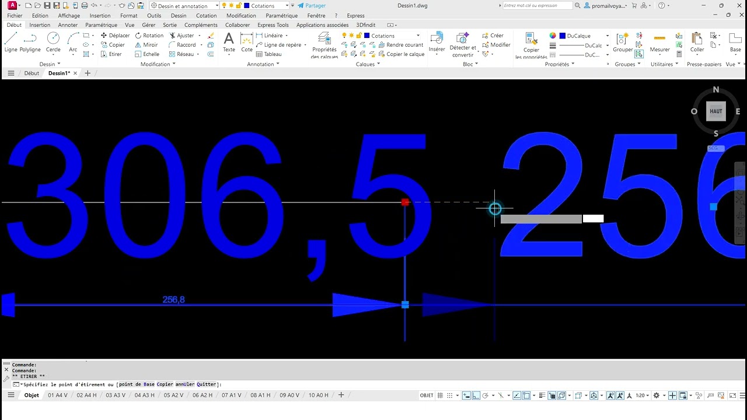This screenshot has width=747, height=420.
Task: Open the Base view tool
Action: click(735, 42)
